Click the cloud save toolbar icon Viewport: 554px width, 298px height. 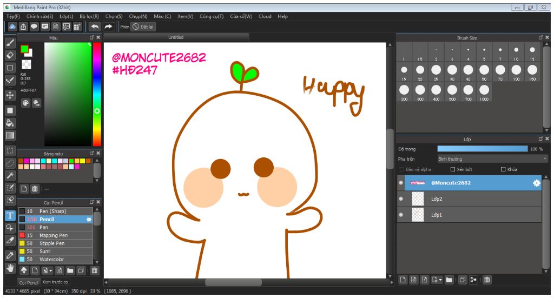12,27
